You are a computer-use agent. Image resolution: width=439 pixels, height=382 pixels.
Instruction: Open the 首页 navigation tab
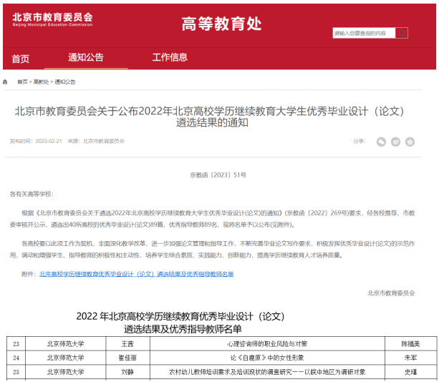pyautogui.click(x=21, y=59)
